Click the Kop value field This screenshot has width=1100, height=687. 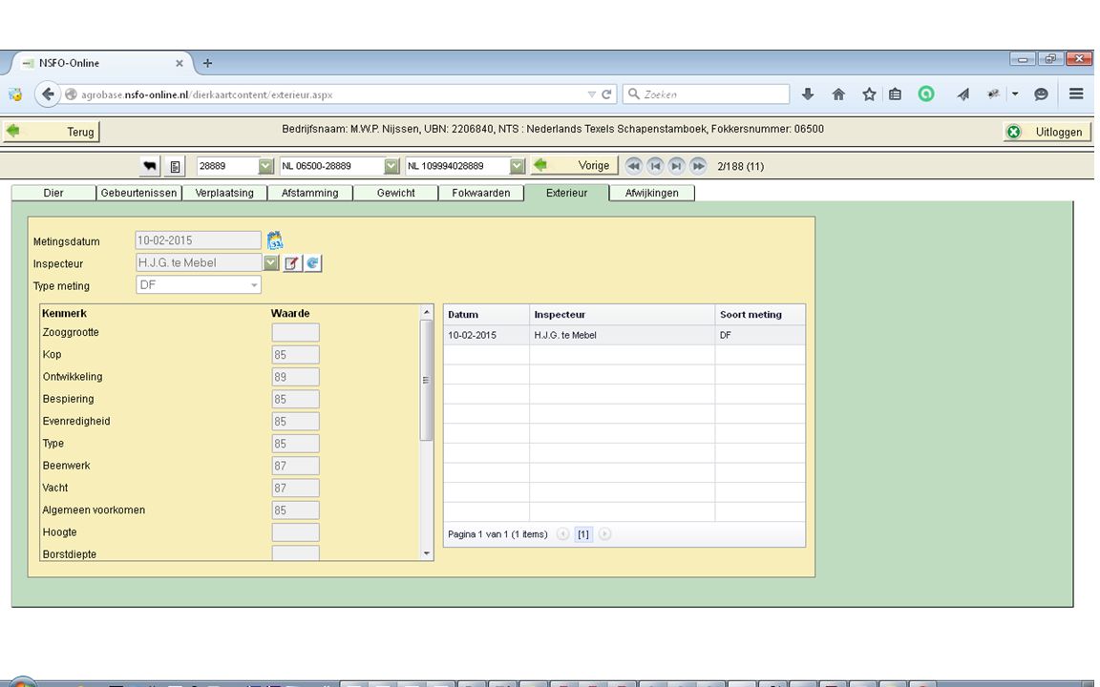(295, 355)
